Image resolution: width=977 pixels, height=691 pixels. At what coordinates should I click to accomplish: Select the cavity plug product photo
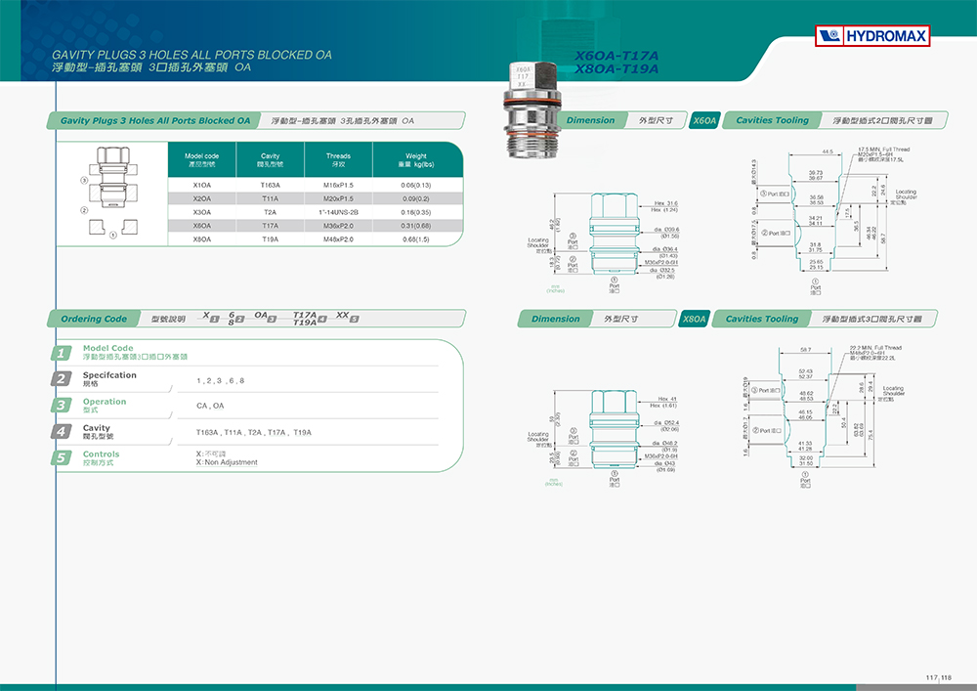531,109
